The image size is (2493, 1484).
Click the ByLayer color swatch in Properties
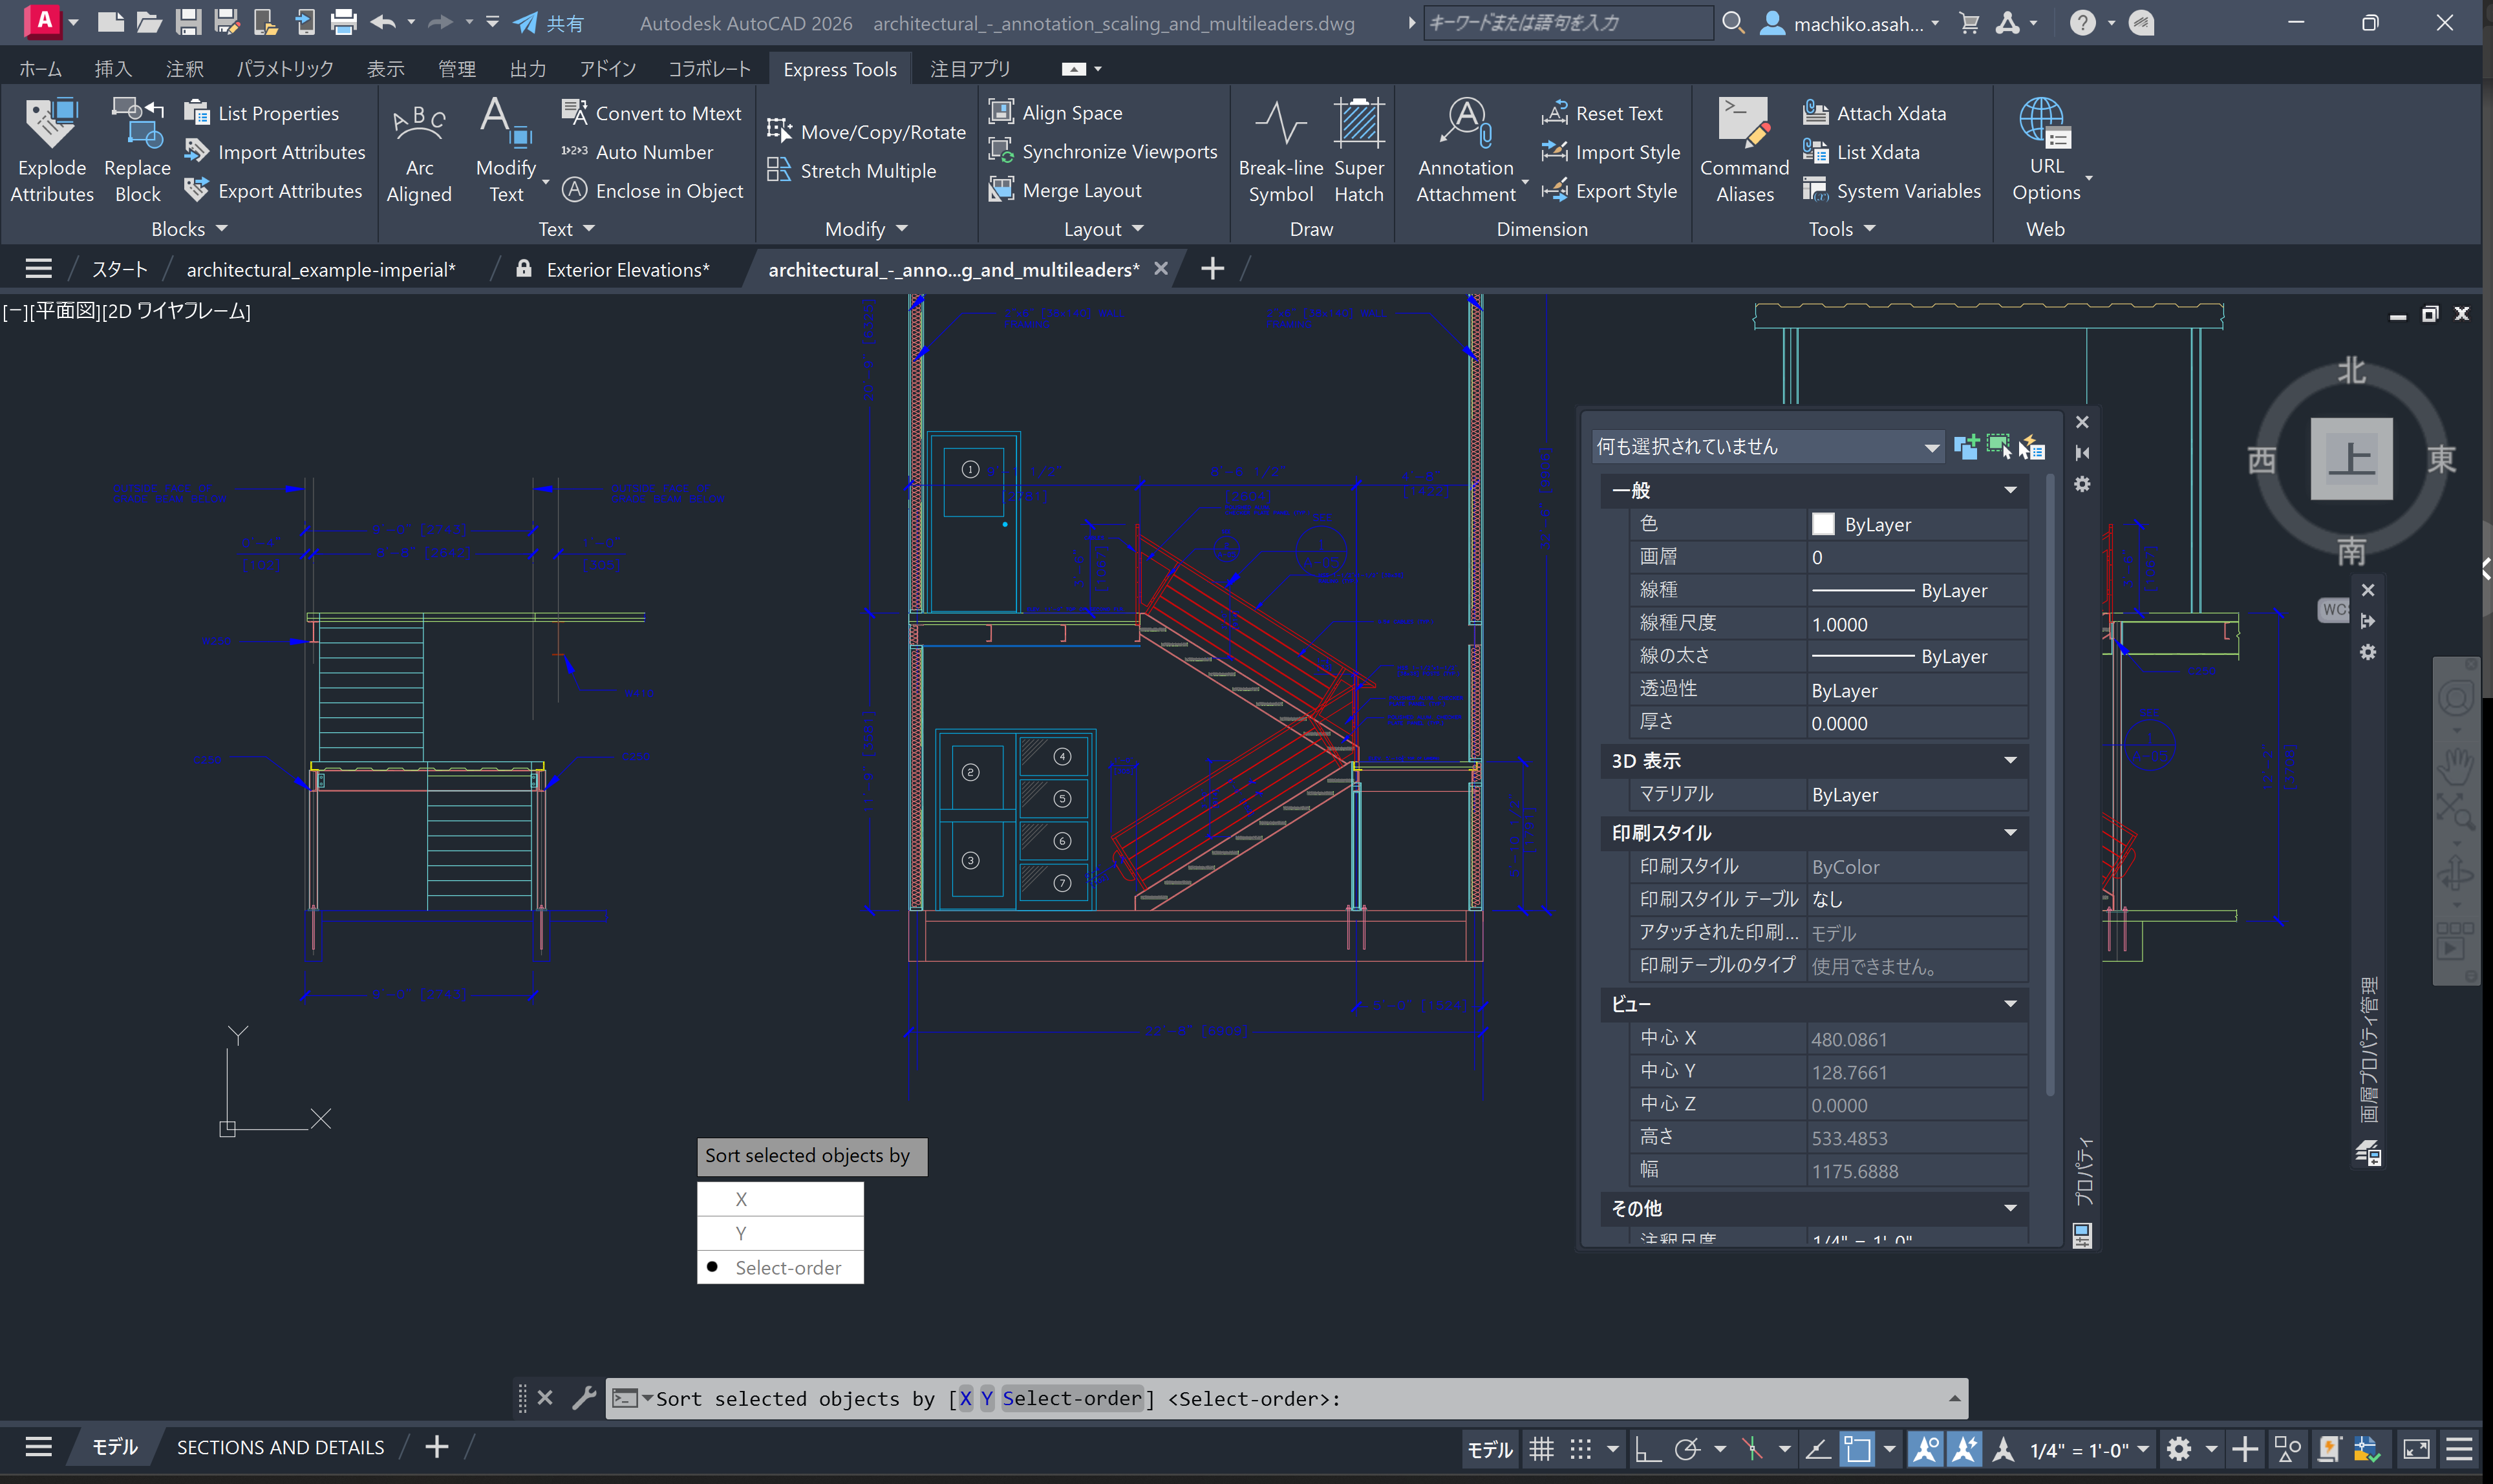[1823, 524]
